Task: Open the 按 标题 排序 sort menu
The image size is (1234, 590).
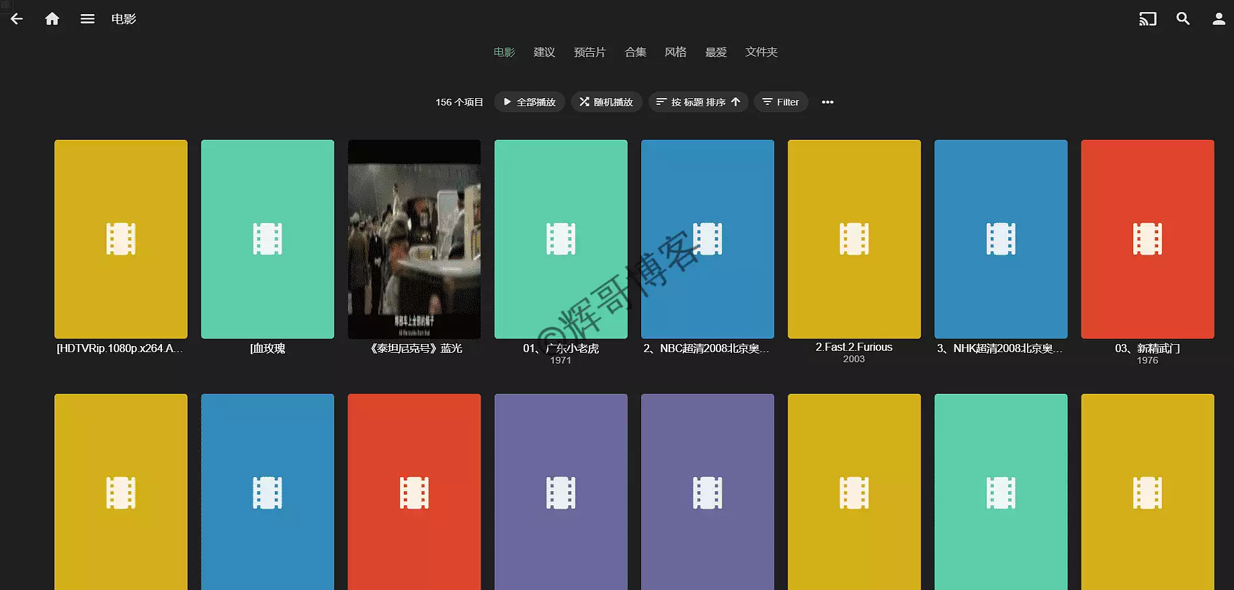Action: (x=698, y=102)
